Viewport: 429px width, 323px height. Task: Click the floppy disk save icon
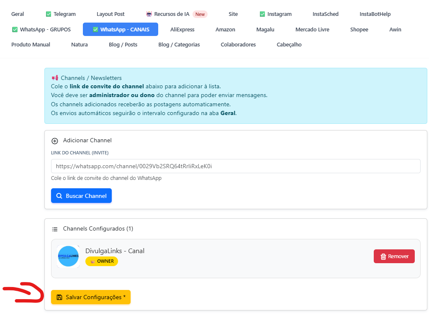click(x=59, y=297)
